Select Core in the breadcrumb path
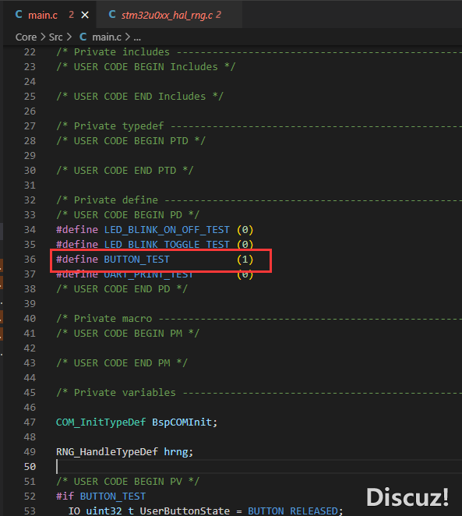 (x=26, y=37)
